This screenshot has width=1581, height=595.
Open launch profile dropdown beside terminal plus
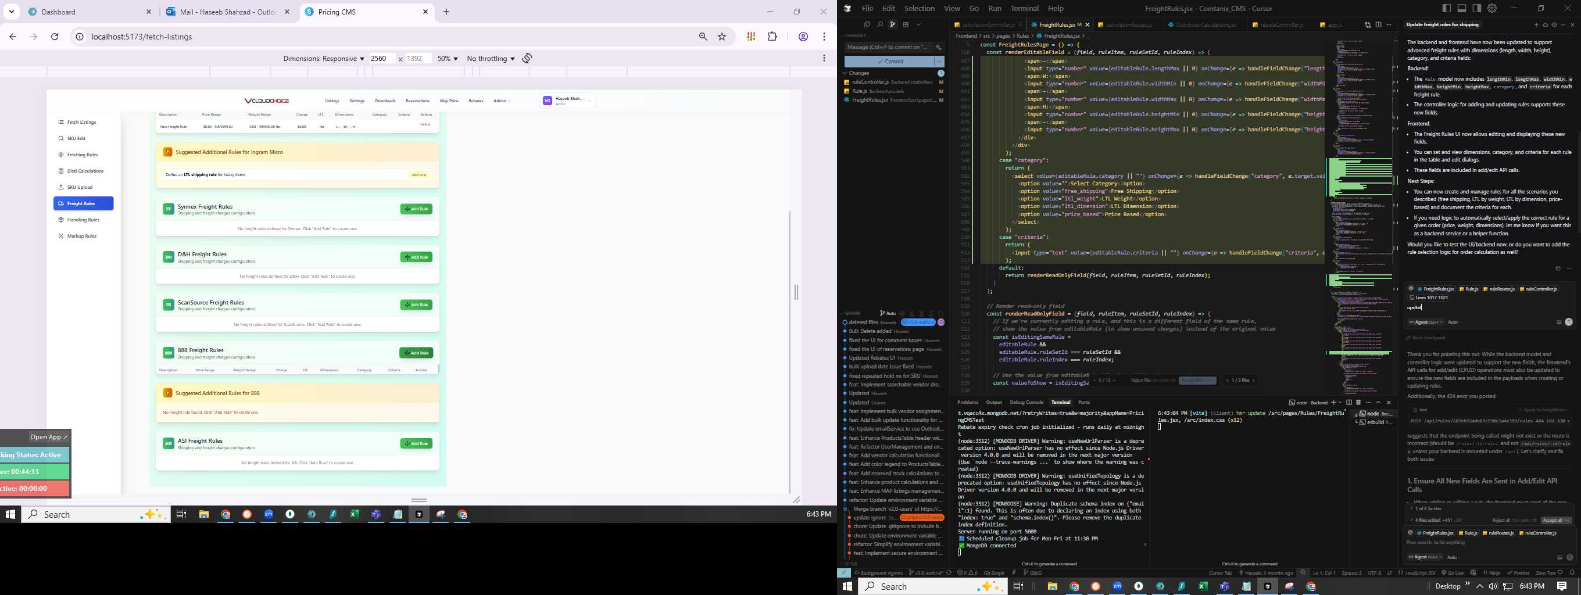pos(1340,403)
